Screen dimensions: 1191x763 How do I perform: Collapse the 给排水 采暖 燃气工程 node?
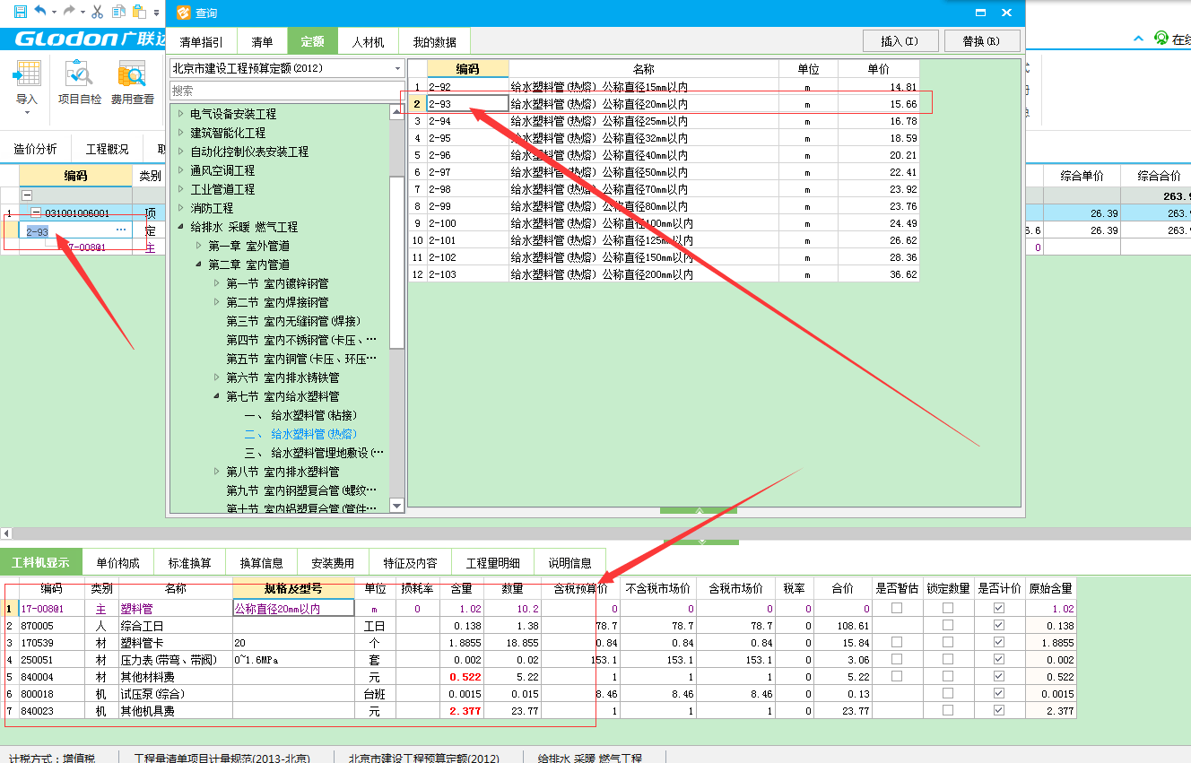click(x=181, y=227)
